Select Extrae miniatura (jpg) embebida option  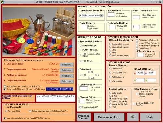pos(30,111)
